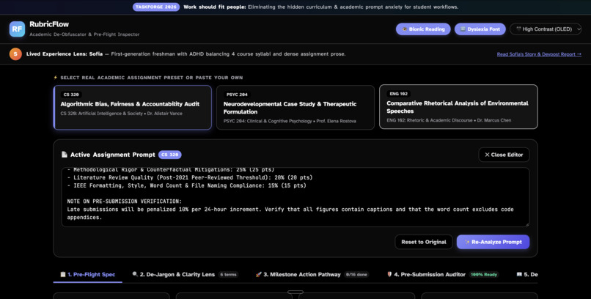The width and height of the screenshot is (591, 299).
Task: Click the Methodological Rigor rubric line
Action: [x=171, y=170]
